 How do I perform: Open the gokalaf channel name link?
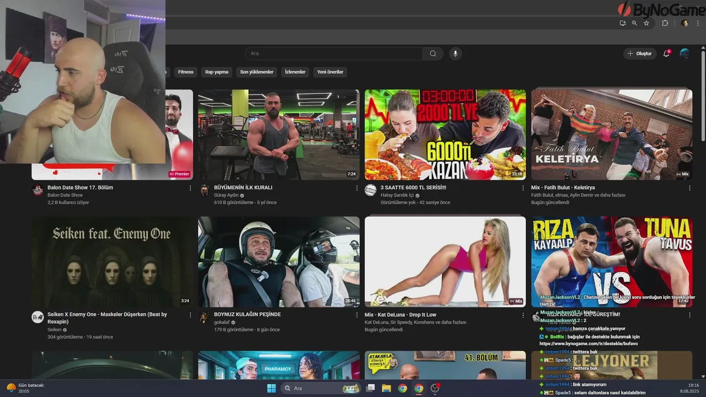(221, 322)
